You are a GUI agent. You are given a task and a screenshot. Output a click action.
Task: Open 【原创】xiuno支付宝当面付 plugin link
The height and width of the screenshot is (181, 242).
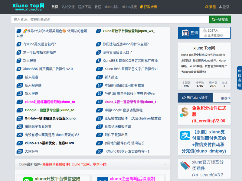(204, 141)
